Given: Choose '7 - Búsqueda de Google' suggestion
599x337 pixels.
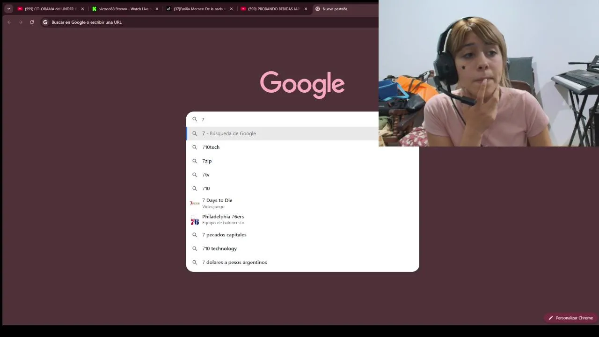Looking at the screenshot, I should (x=282, y=133).
